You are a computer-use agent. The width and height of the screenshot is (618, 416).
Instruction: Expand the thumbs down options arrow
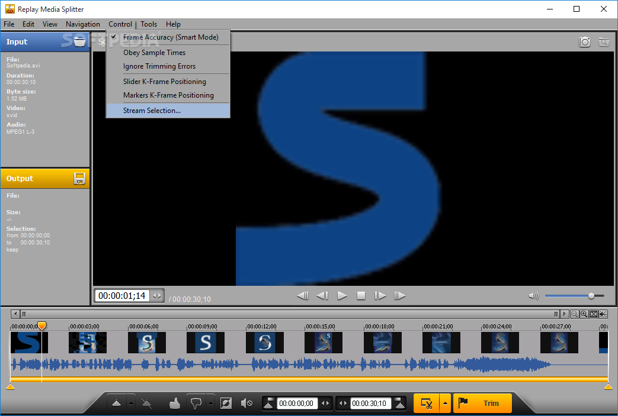(211, 404)
